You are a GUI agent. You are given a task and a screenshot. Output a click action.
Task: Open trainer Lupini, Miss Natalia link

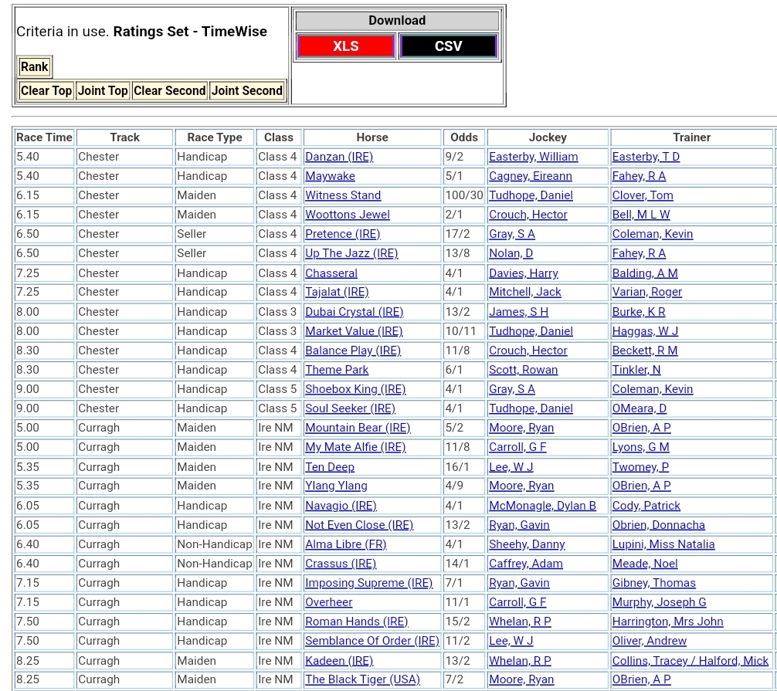tap(663, 544)
